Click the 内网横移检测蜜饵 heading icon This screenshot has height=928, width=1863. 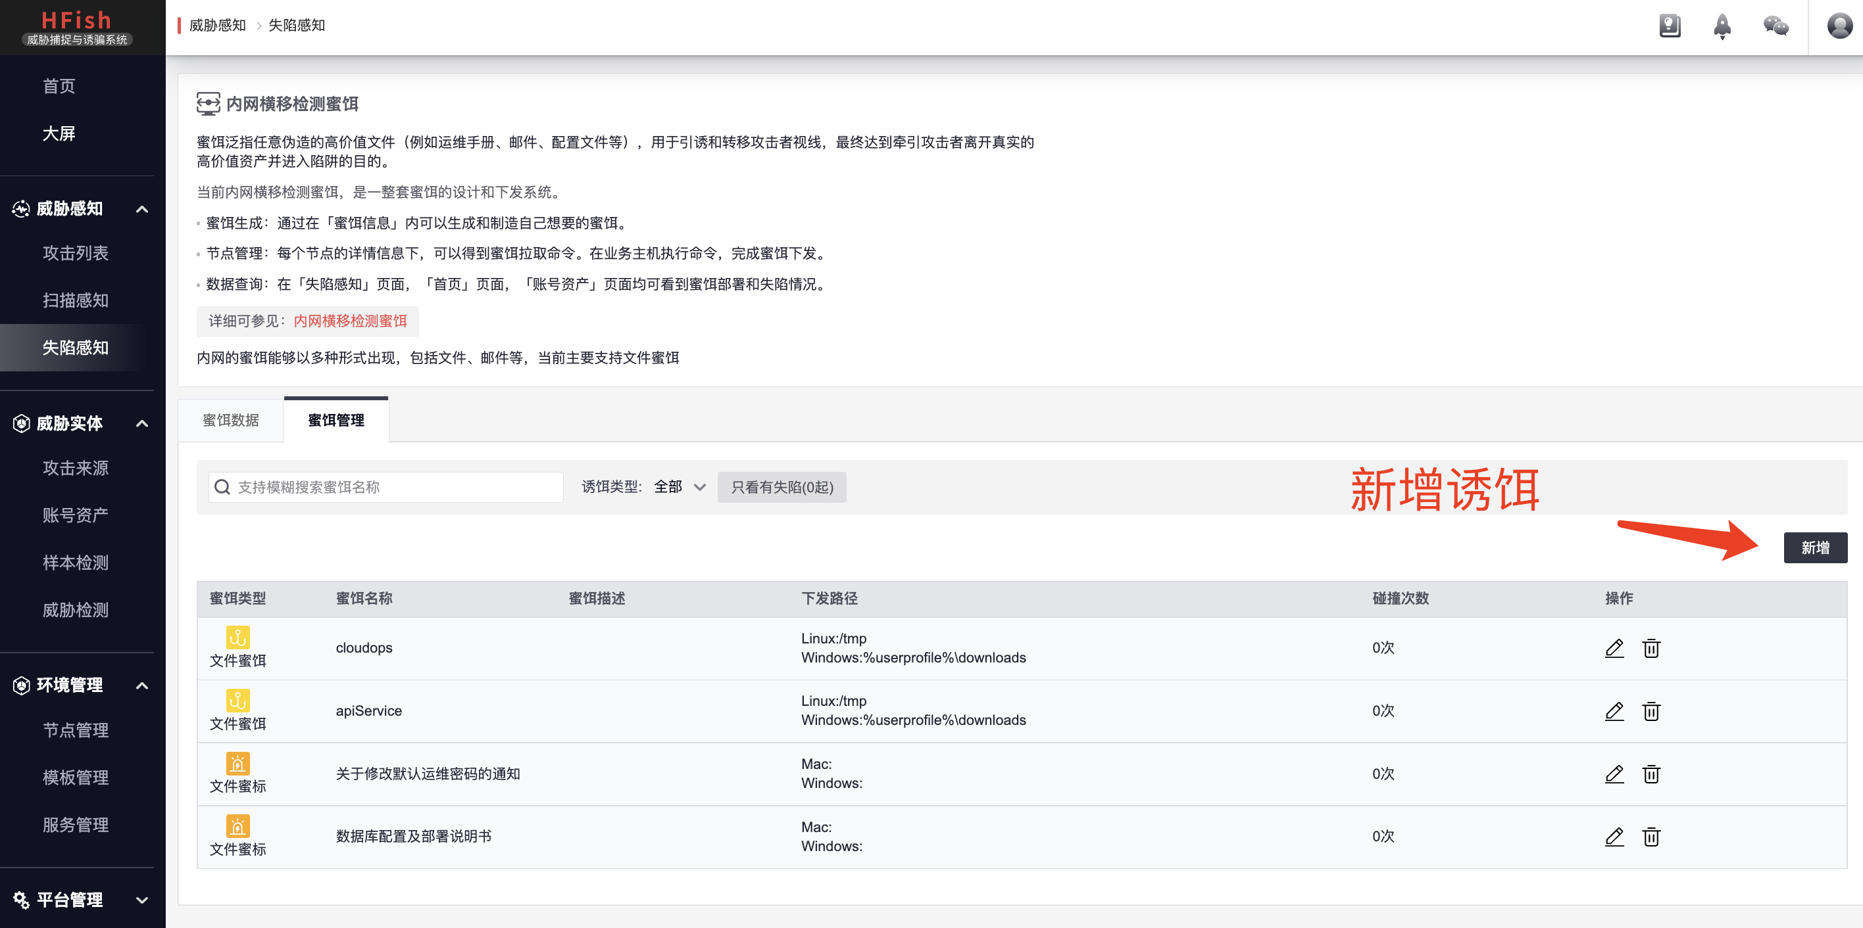[x=209, y=103]
